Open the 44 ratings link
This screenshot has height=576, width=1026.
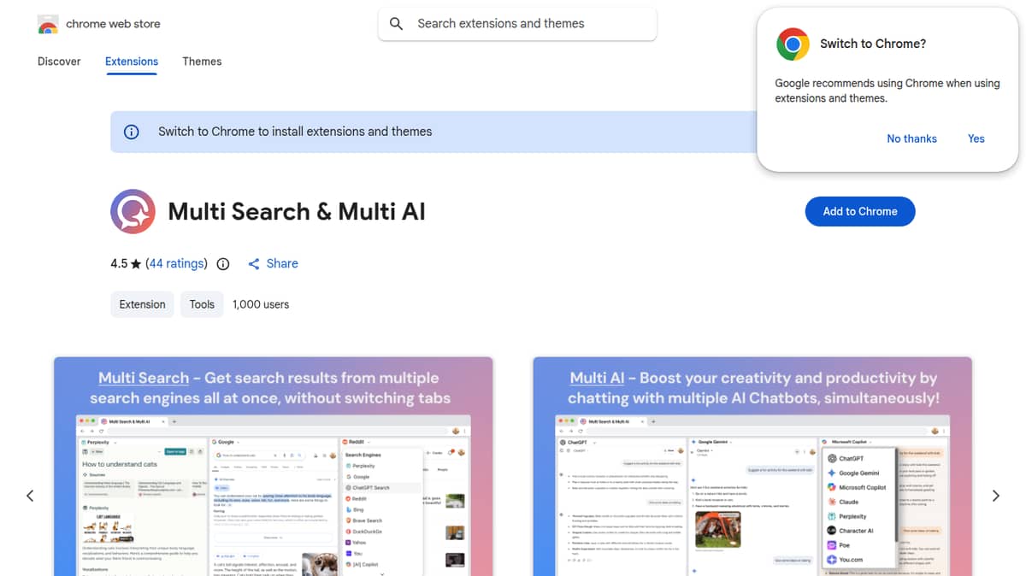pos(176,264)
